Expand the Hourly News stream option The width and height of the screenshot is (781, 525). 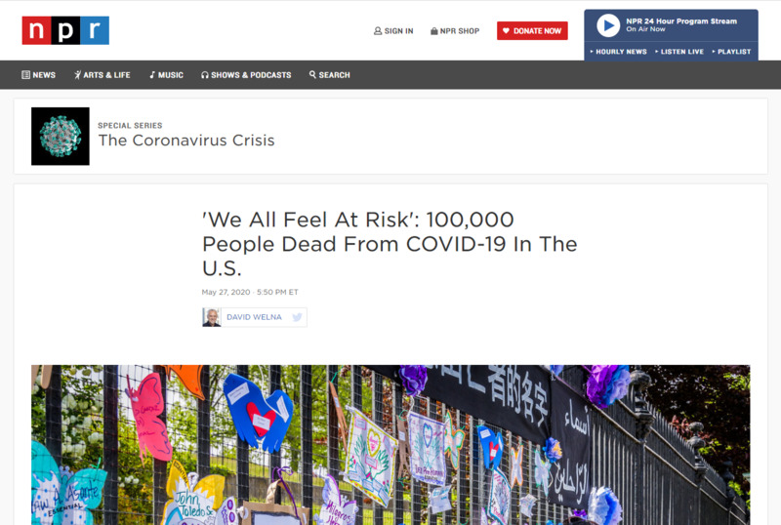pyautogui.click(x=618, y=52)
